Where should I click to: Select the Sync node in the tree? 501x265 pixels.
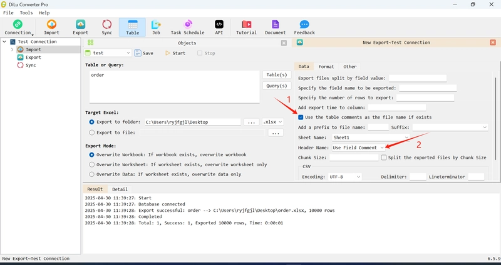tap(31, 65)
